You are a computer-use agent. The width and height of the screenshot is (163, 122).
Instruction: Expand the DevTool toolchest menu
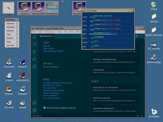pos(10,46)
